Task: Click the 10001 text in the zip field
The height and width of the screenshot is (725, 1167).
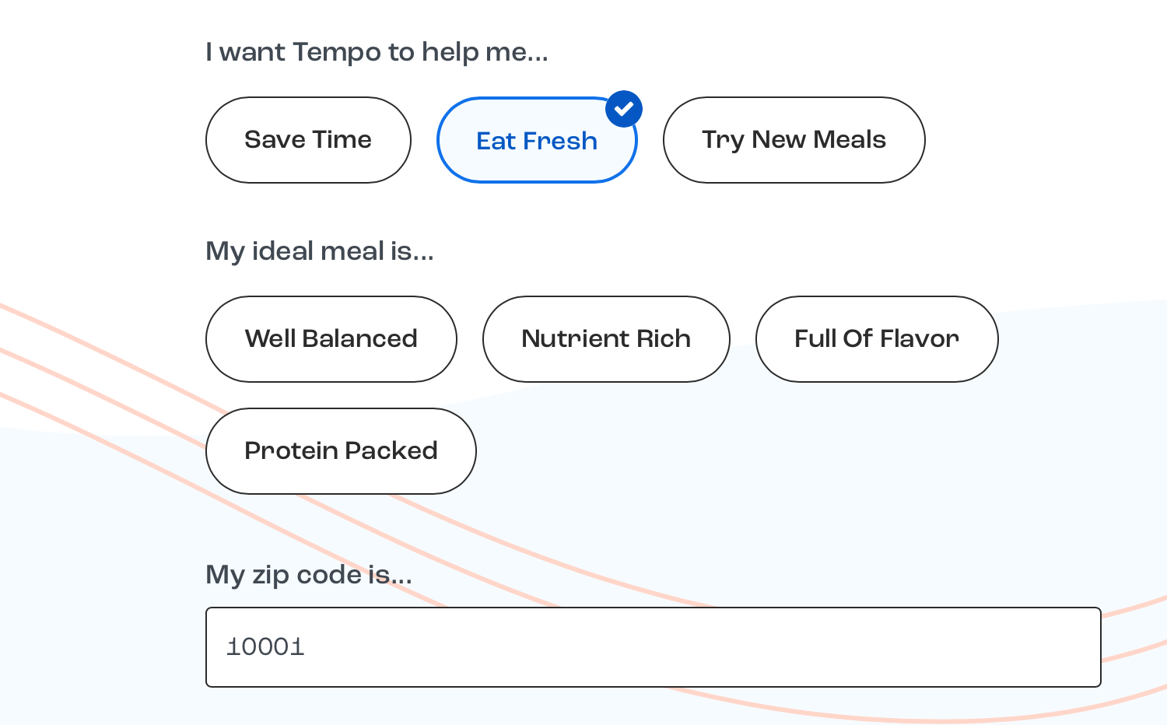Action: (265, 647)
